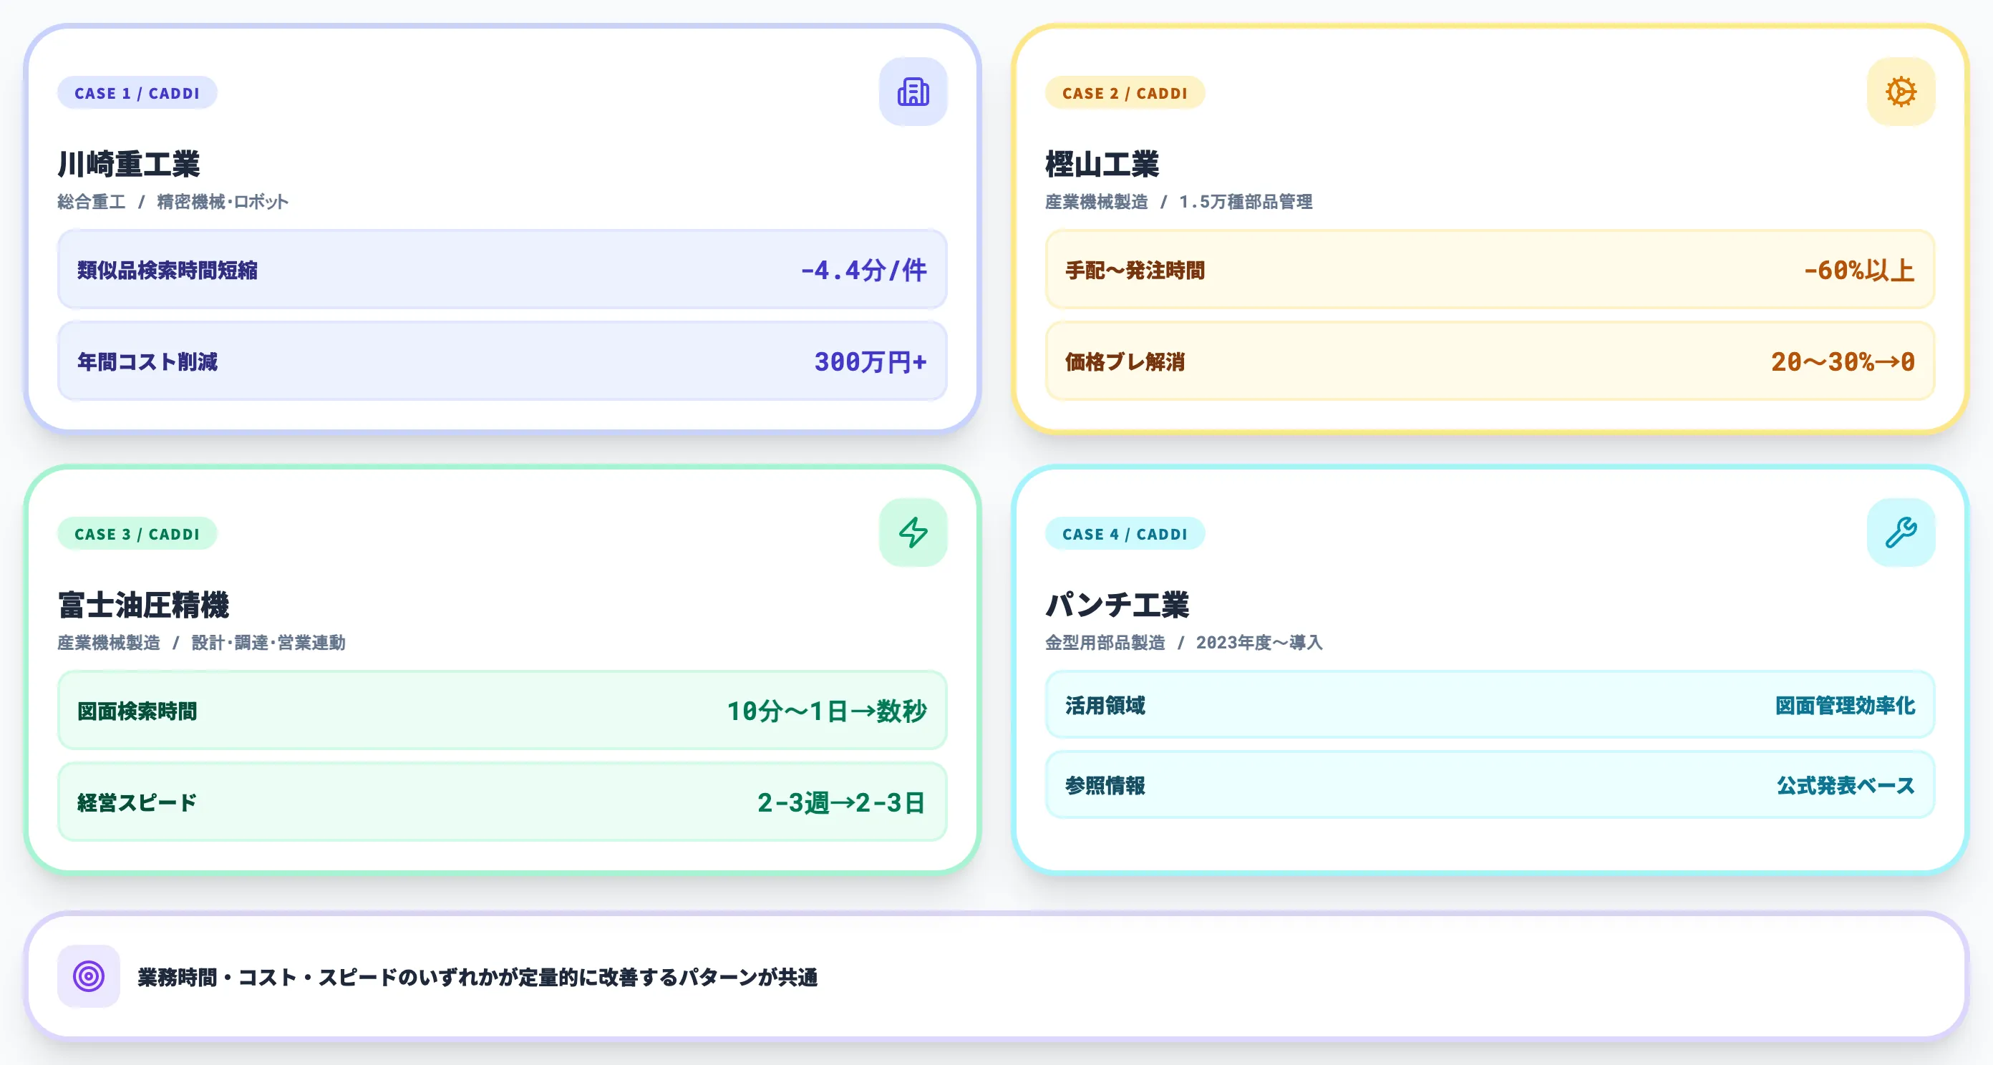Select the CASE 4 / CADDI badge
This screenshot has width=1993, height=1065.
coord(1125,534)
